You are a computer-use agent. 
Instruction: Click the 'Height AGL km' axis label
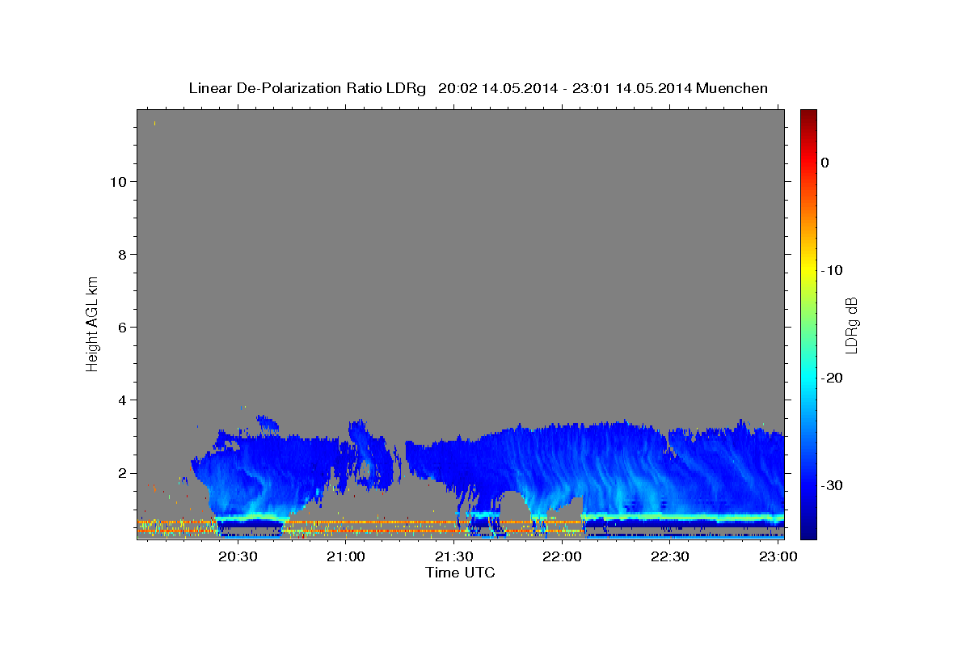coord(93,323)
